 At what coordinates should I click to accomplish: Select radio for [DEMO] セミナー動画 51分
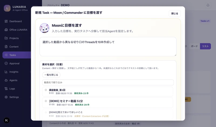point(46,101)
